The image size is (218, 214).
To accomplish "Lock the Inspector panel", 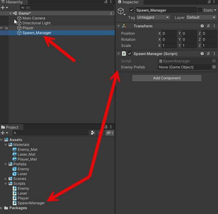I will [x=209, y=2].
